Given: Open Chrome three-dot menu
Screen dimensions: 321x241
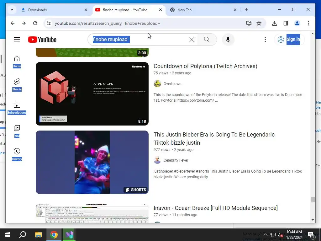Looking at the screenshot, I should click(x=308, y=23).
